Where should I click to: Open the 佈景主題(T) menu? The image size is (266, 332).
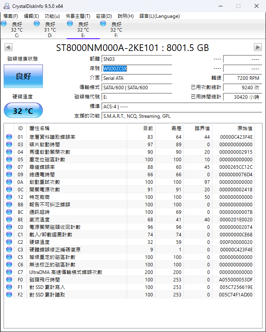[x=78, y=16]
